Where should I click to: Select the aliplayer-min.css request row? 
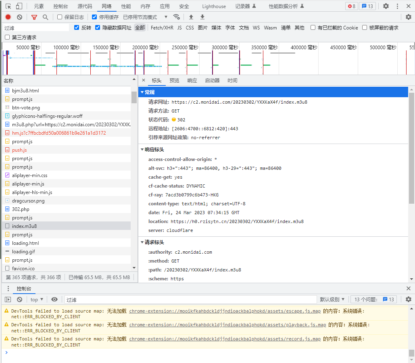[x=67, y=175]
